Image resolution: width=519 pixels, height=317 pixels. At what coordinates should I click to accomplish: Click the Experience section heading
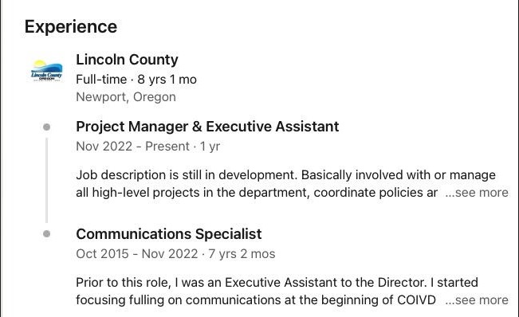(x=71, y=27)
